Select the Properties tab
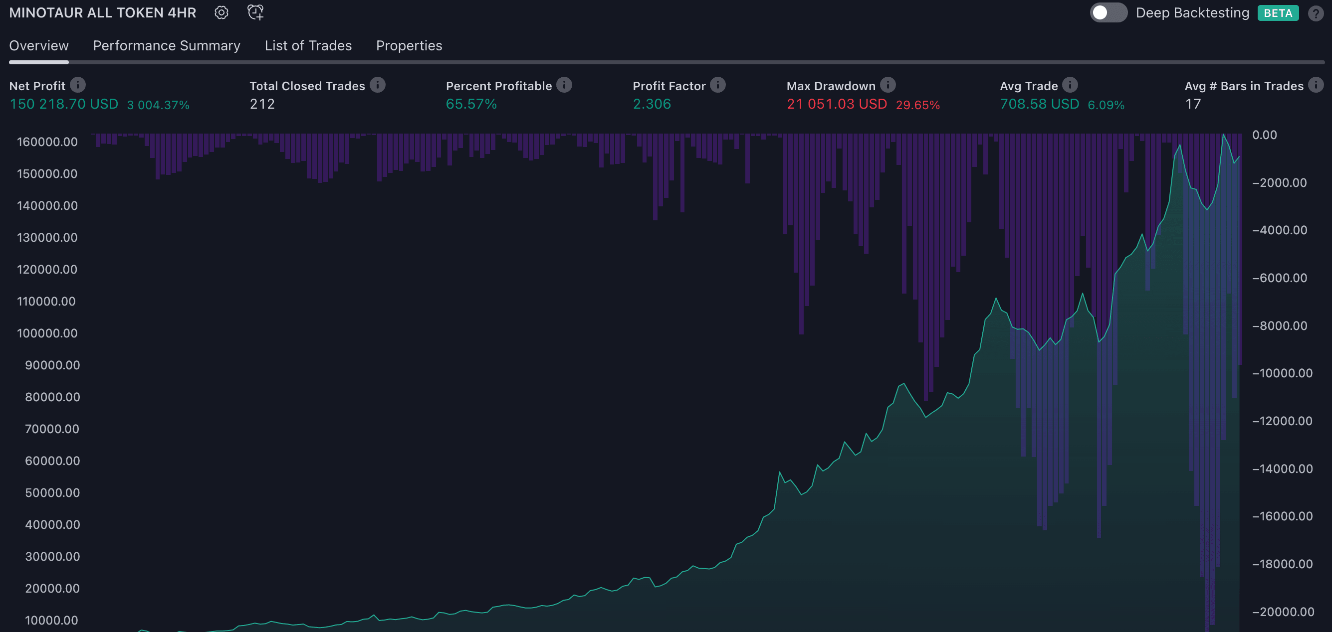The height and width of the screenshot is (632, 1332). [x=409, y=45]
